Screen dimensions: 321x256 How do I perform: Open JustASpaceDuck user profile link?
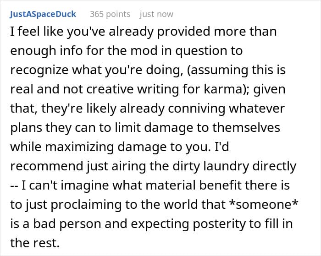[x=43, y=14]
